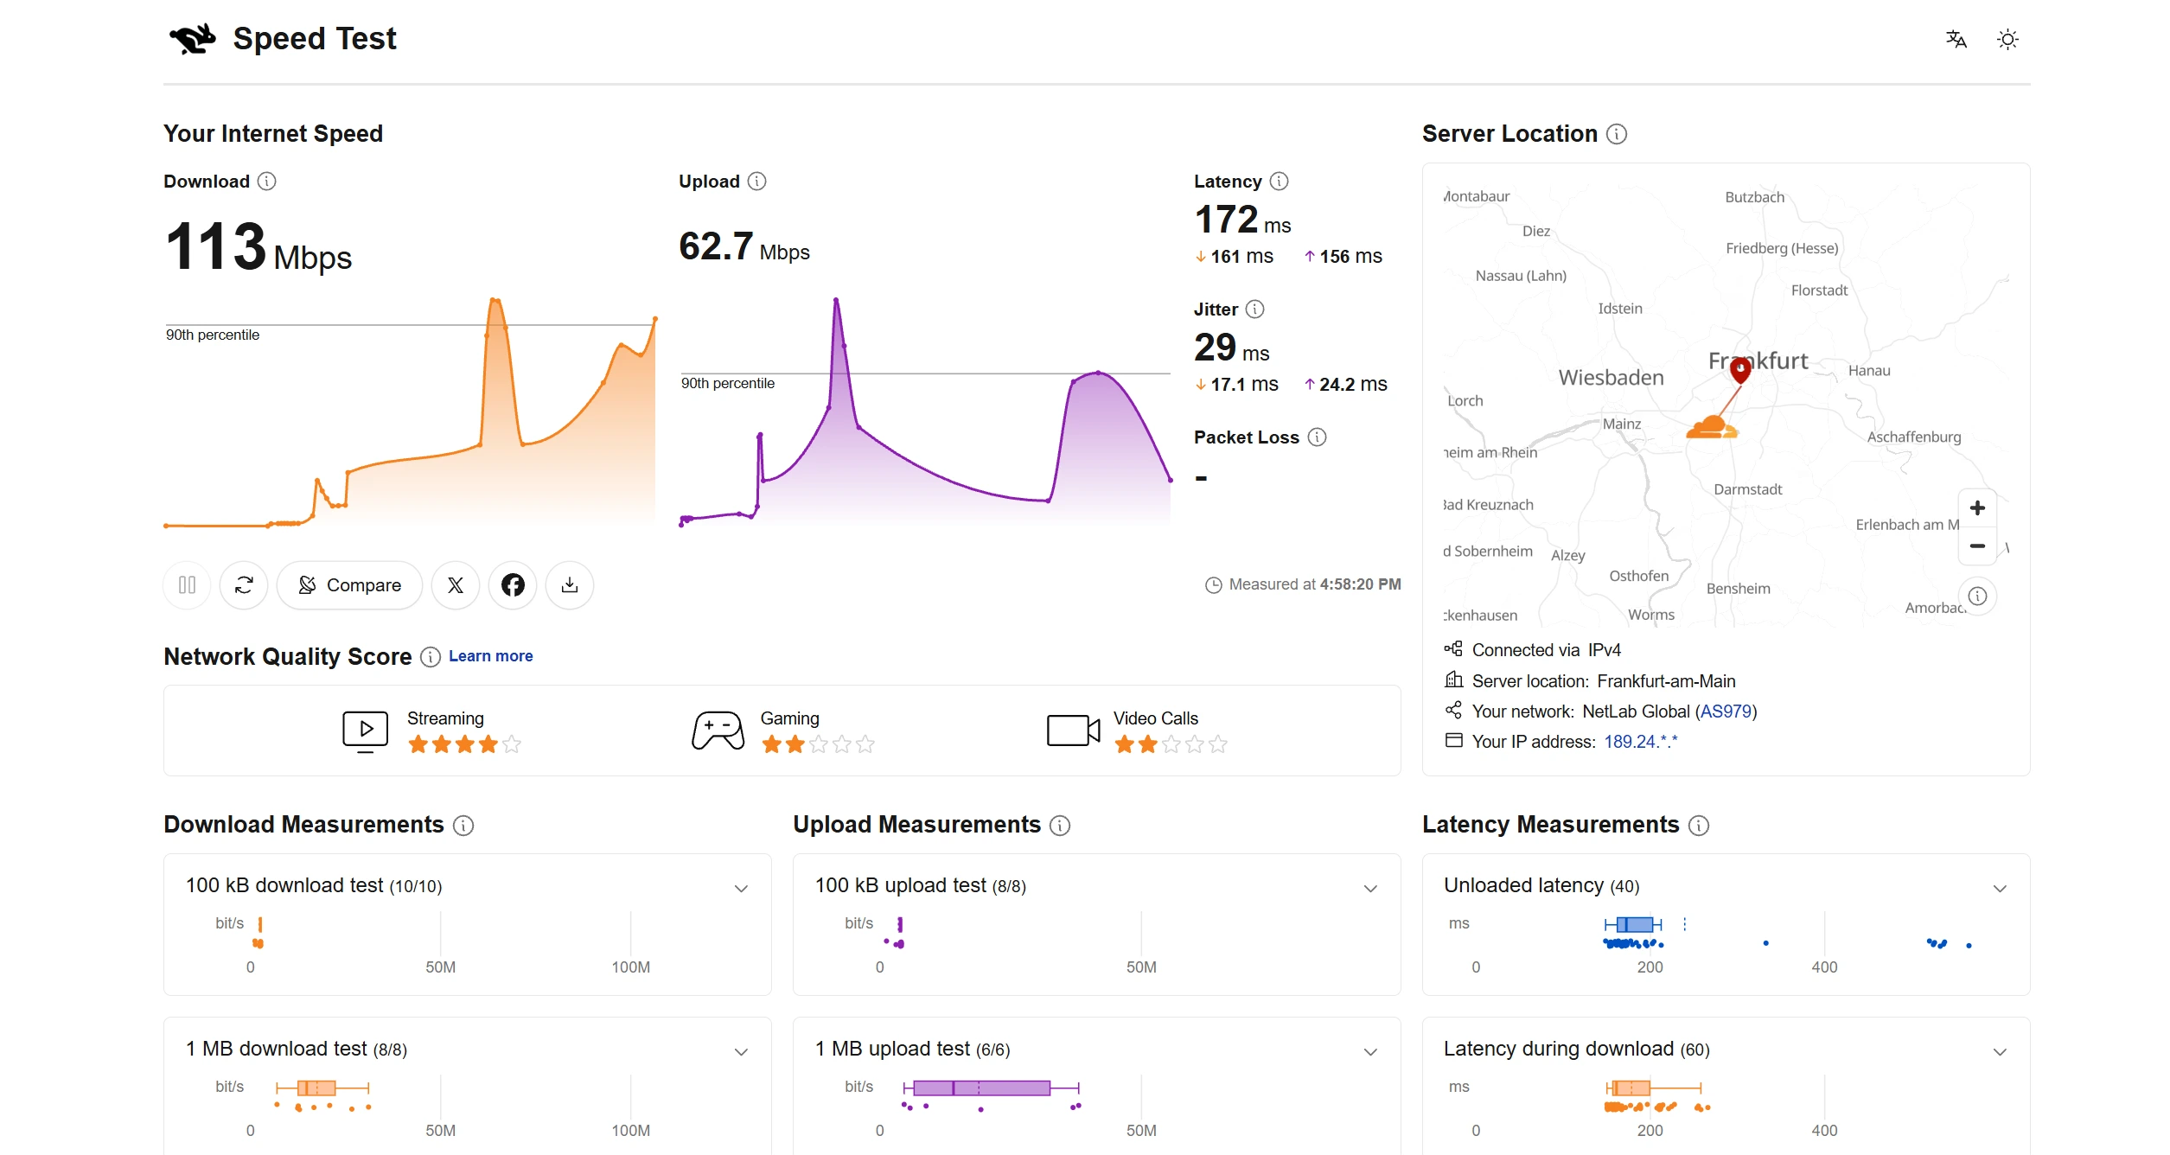Open the Learn more link
This screenshot has width=2170, height=1155.
(490, 656)
